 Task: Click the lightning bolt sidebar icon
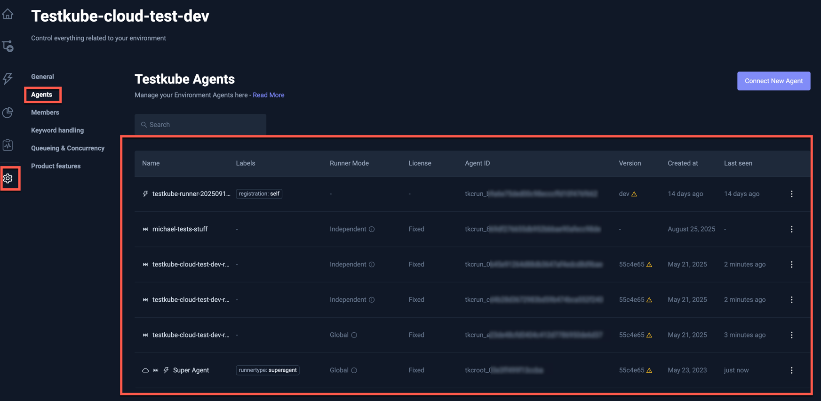8,78
